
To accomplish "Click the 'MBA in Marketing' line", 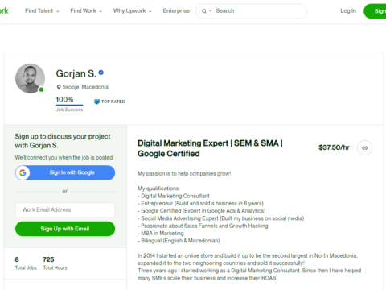I will tap(161, 234).
